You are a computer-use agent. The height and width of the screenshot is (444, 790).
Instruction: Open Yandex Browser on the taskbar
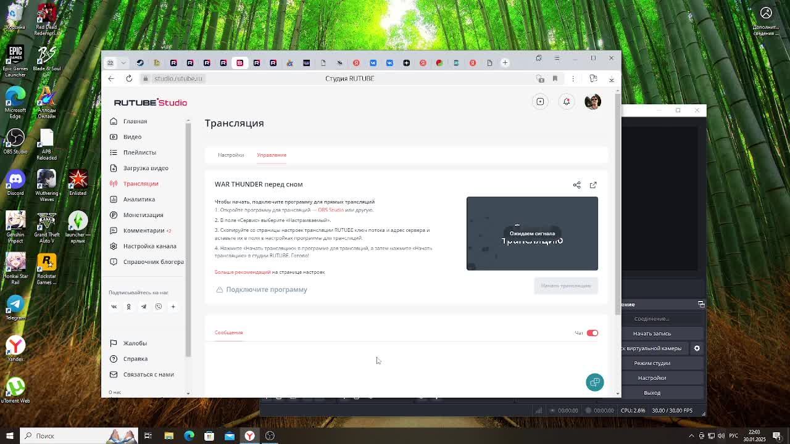[250, 436]
